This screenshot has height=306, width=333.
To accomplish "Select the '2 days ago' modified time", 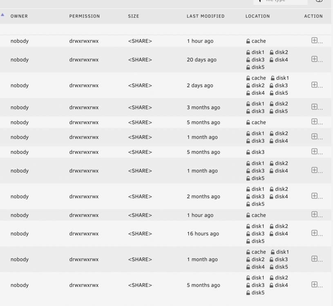I will pos(200,85).
